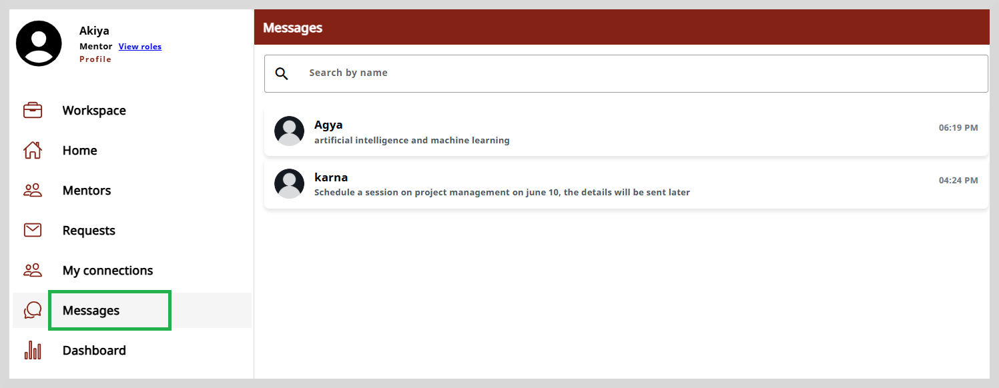Navigate to the Dashboard menu item
The image size is (999, 388).
point(94,351)
